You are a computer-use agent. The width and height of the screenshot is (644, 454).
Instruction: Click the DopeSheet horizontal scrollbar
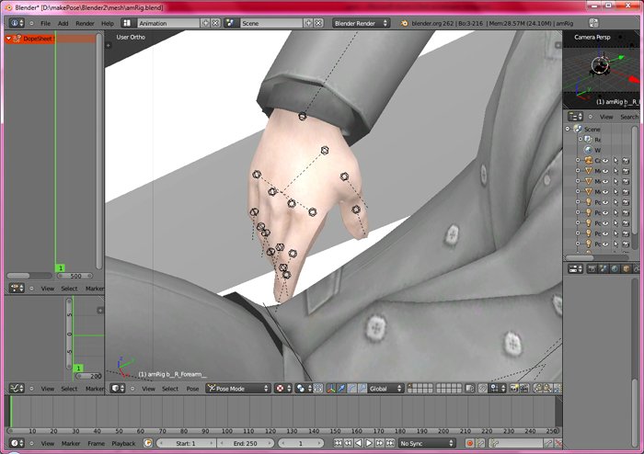29,276
